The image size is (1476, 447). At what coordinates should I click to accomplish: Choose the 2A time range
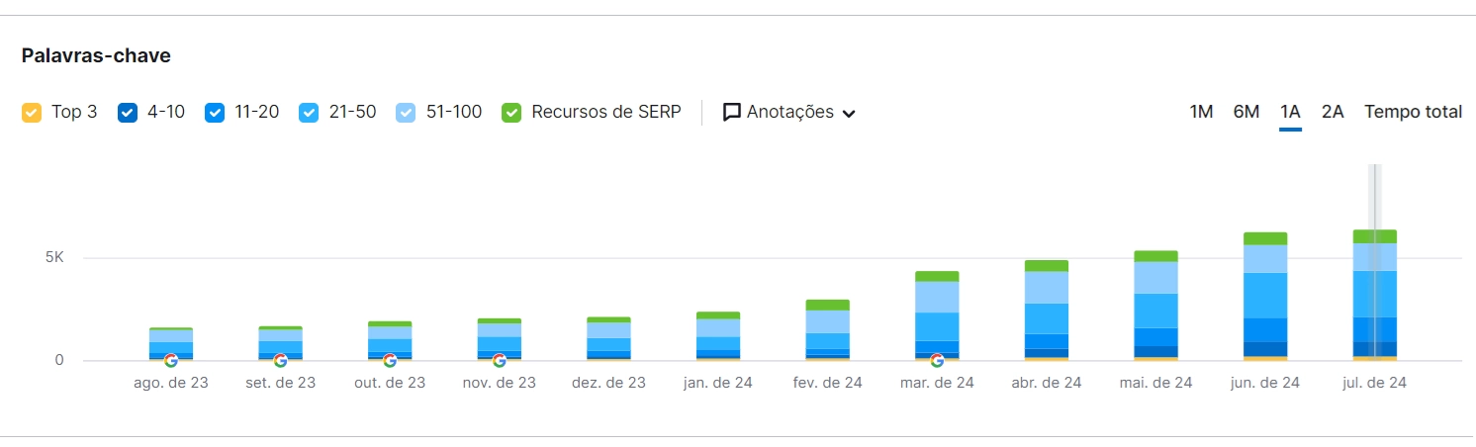pyautogui.click(x=1333, y=112)
